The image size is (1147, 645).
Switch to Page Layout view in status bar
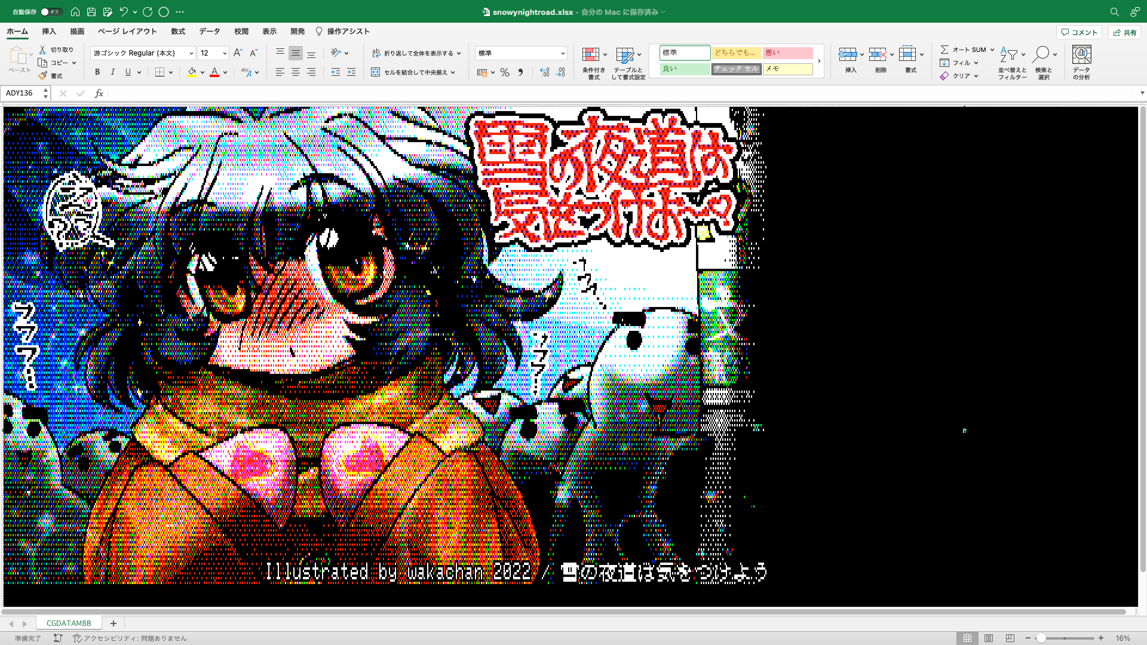[989, 638]
